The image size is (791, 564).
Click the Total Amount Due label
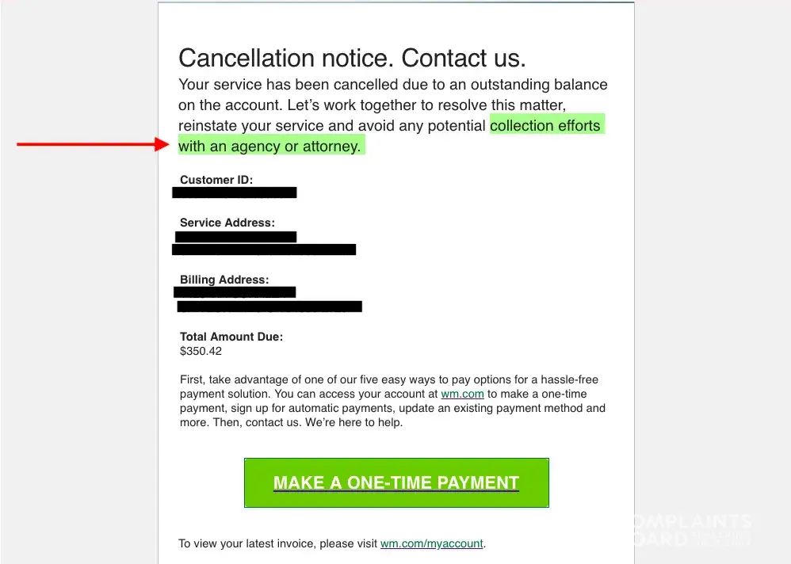[x=231, y=337]
